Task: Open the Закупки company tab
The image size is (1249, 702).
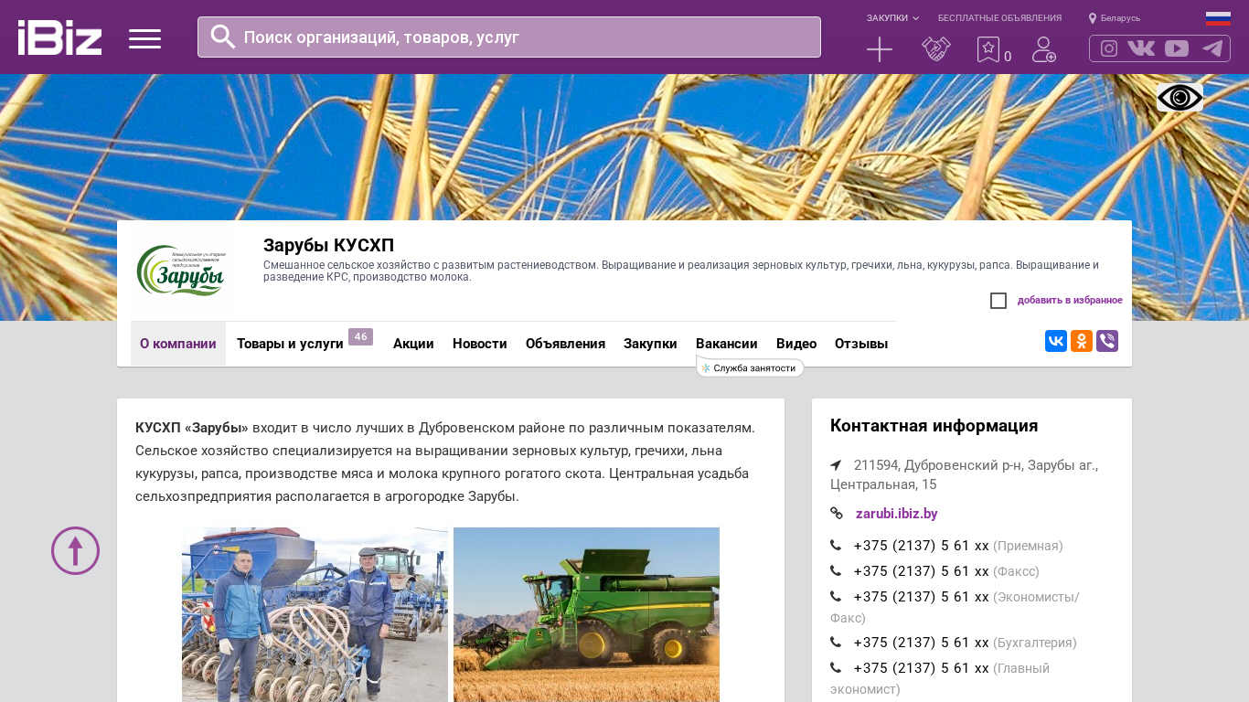Action: point(650,344)
